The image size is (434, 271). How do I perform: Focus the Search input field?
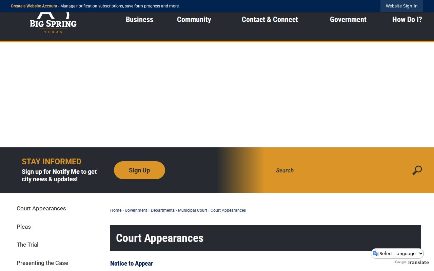339,170
